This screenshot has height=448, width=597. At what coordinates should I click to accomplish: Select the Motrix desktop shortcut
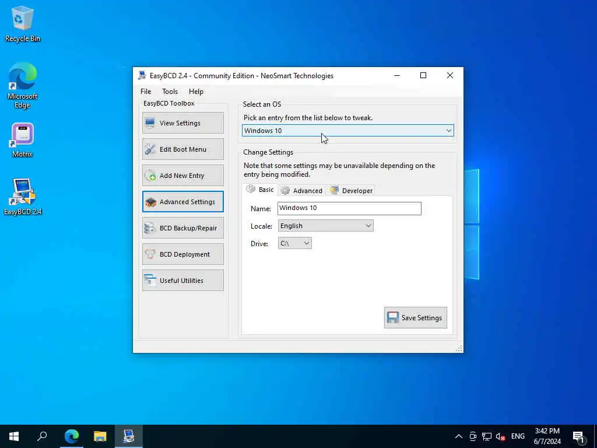[x=23, y=140]
